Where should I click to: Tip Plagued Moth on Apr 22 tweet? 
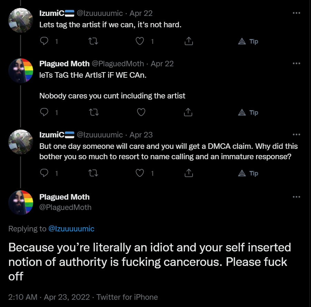click(248, 112)
